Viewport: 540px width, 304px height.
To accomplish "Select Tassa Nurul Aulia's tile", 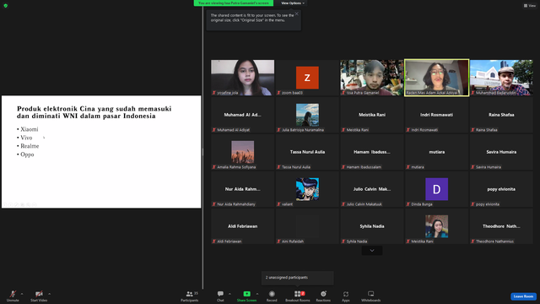I will [x=307, y=152].
